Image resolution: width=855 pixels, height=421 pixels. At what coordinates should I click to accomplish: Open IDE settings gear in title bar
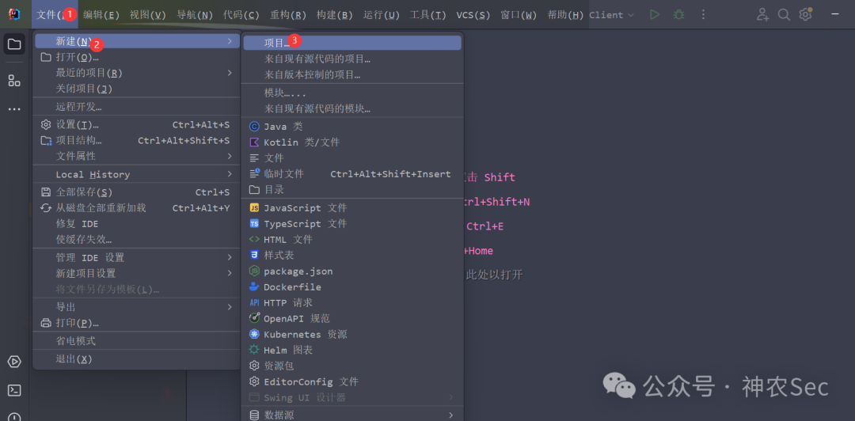(x=806, y=14)
